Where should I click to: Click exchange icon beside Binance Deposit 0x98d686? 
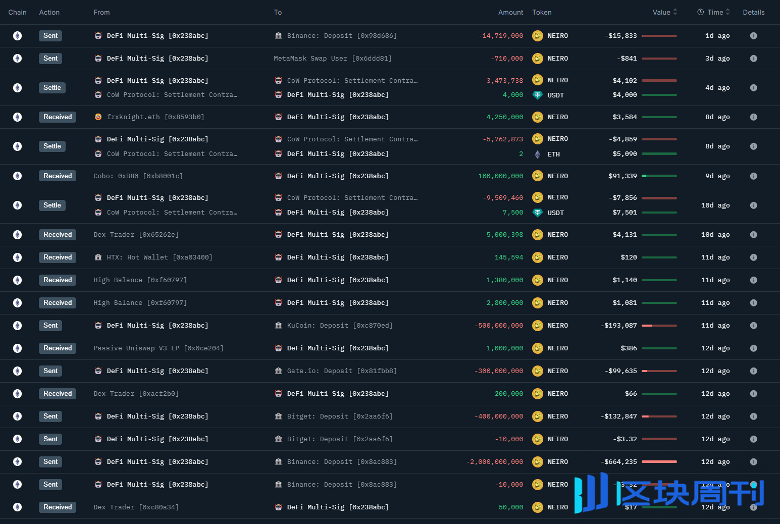[x=278, y=36]
